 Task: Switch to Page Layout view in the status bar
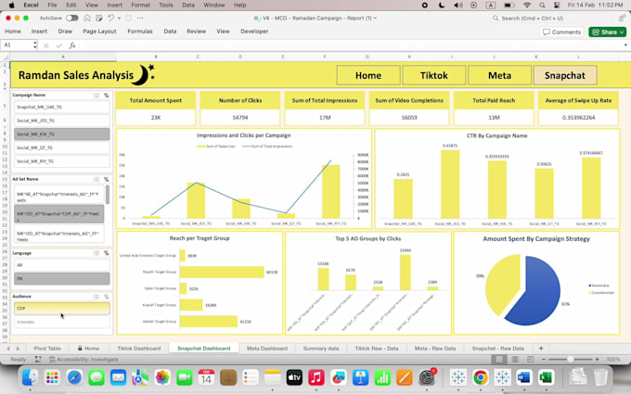(x=515, y=359)
